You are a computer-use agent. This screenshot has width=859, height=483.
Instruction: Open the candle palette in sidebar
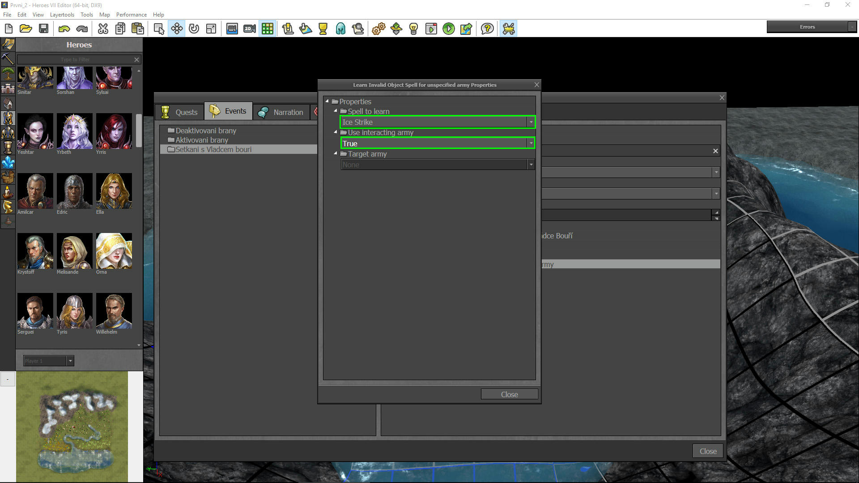pyautogui.click(x=8, y=192)
